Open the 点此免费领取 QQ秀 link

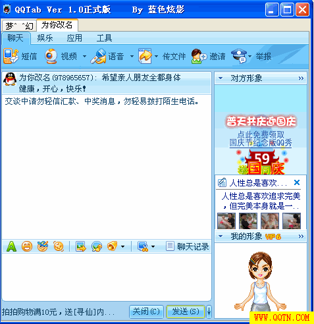(x=261, y=139)
